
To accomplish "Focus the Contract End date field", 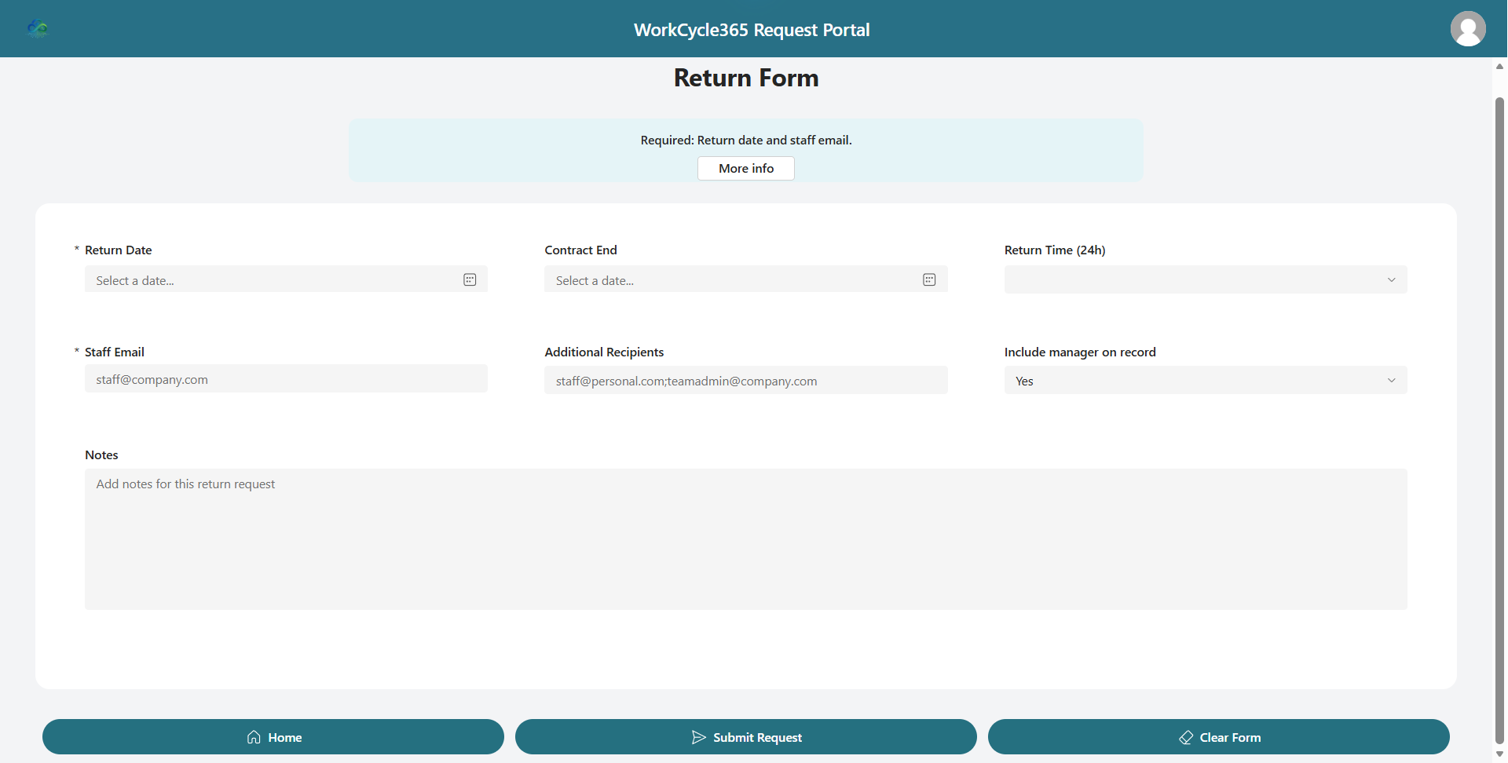I will click(746, 279).
